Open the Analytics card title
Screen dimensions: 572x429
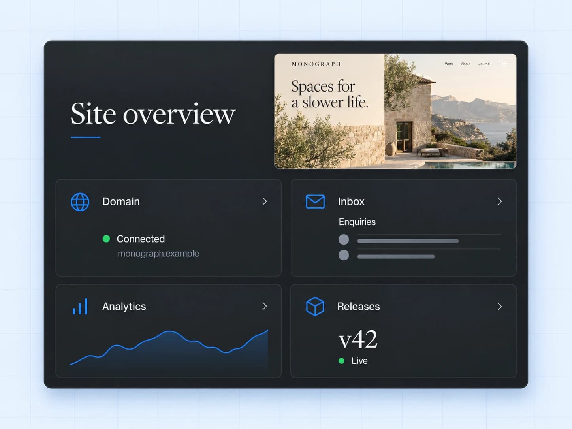point(124,307)
